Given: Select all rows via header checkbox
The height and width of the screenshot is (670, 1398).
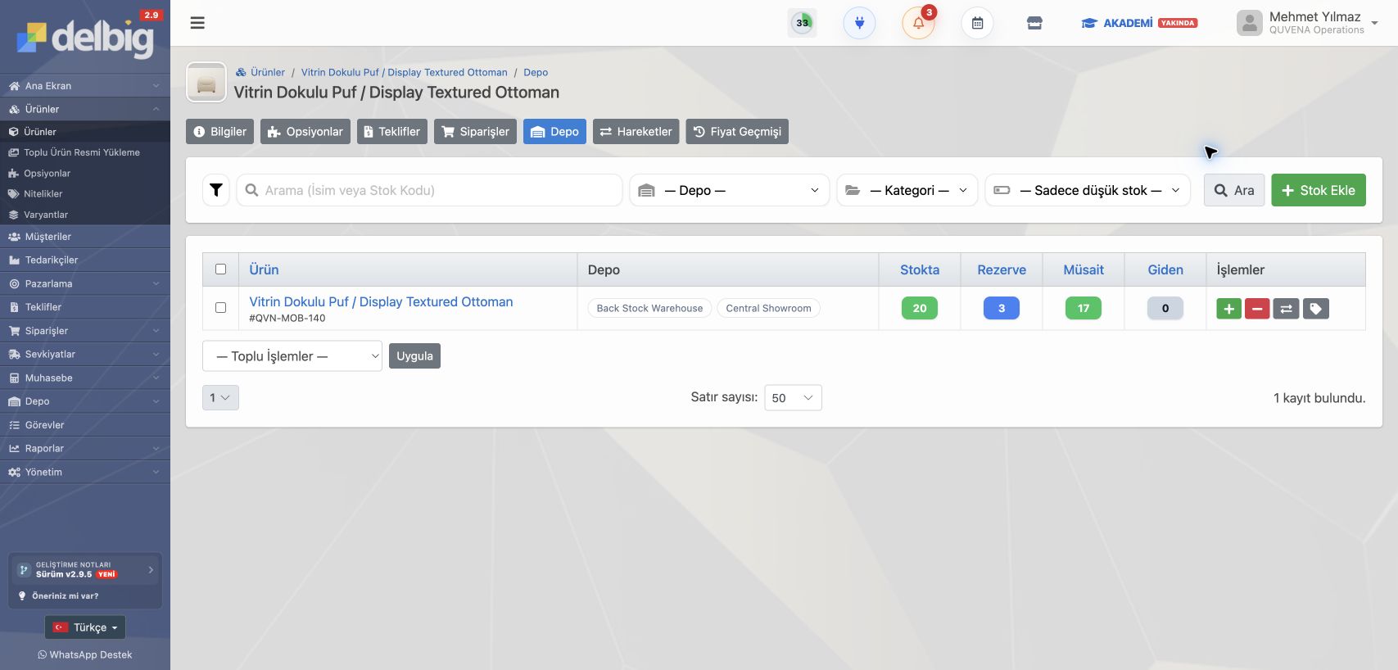Looking at the screenshot, I should coord(220,269).
